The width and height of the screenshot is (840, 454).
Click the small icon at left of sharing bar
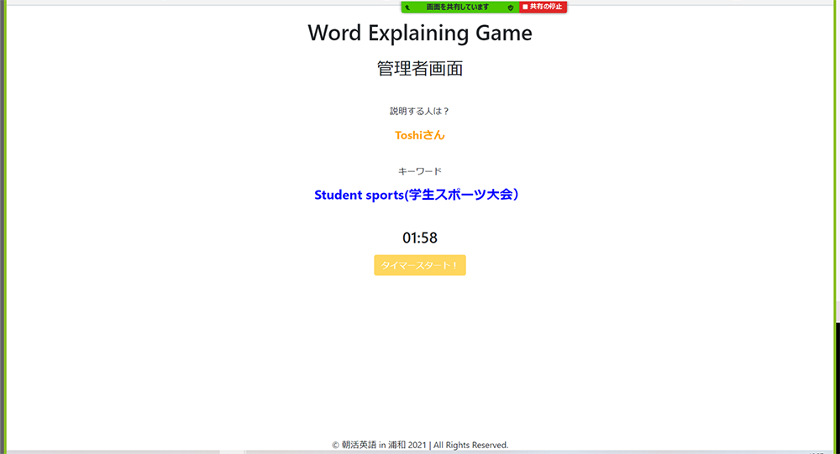[407, 7]
